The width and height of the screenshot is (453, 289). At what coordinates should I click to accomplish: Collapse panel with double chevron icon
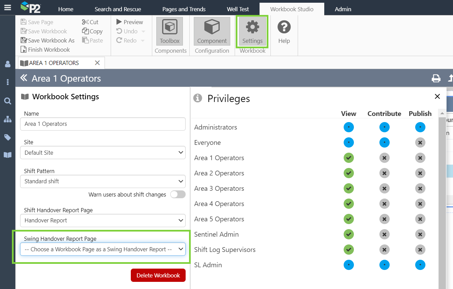click(x=24, y=78)
